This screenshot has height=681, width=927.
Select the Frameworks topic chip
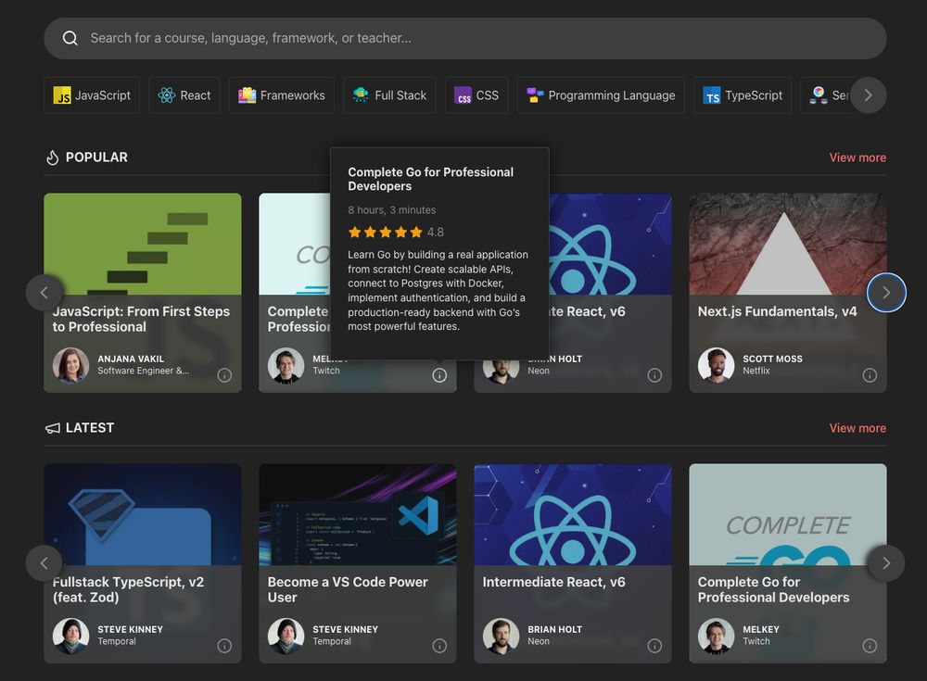pos(282,95)
